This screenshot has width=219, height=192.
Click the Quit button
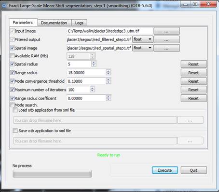[193, 170]
